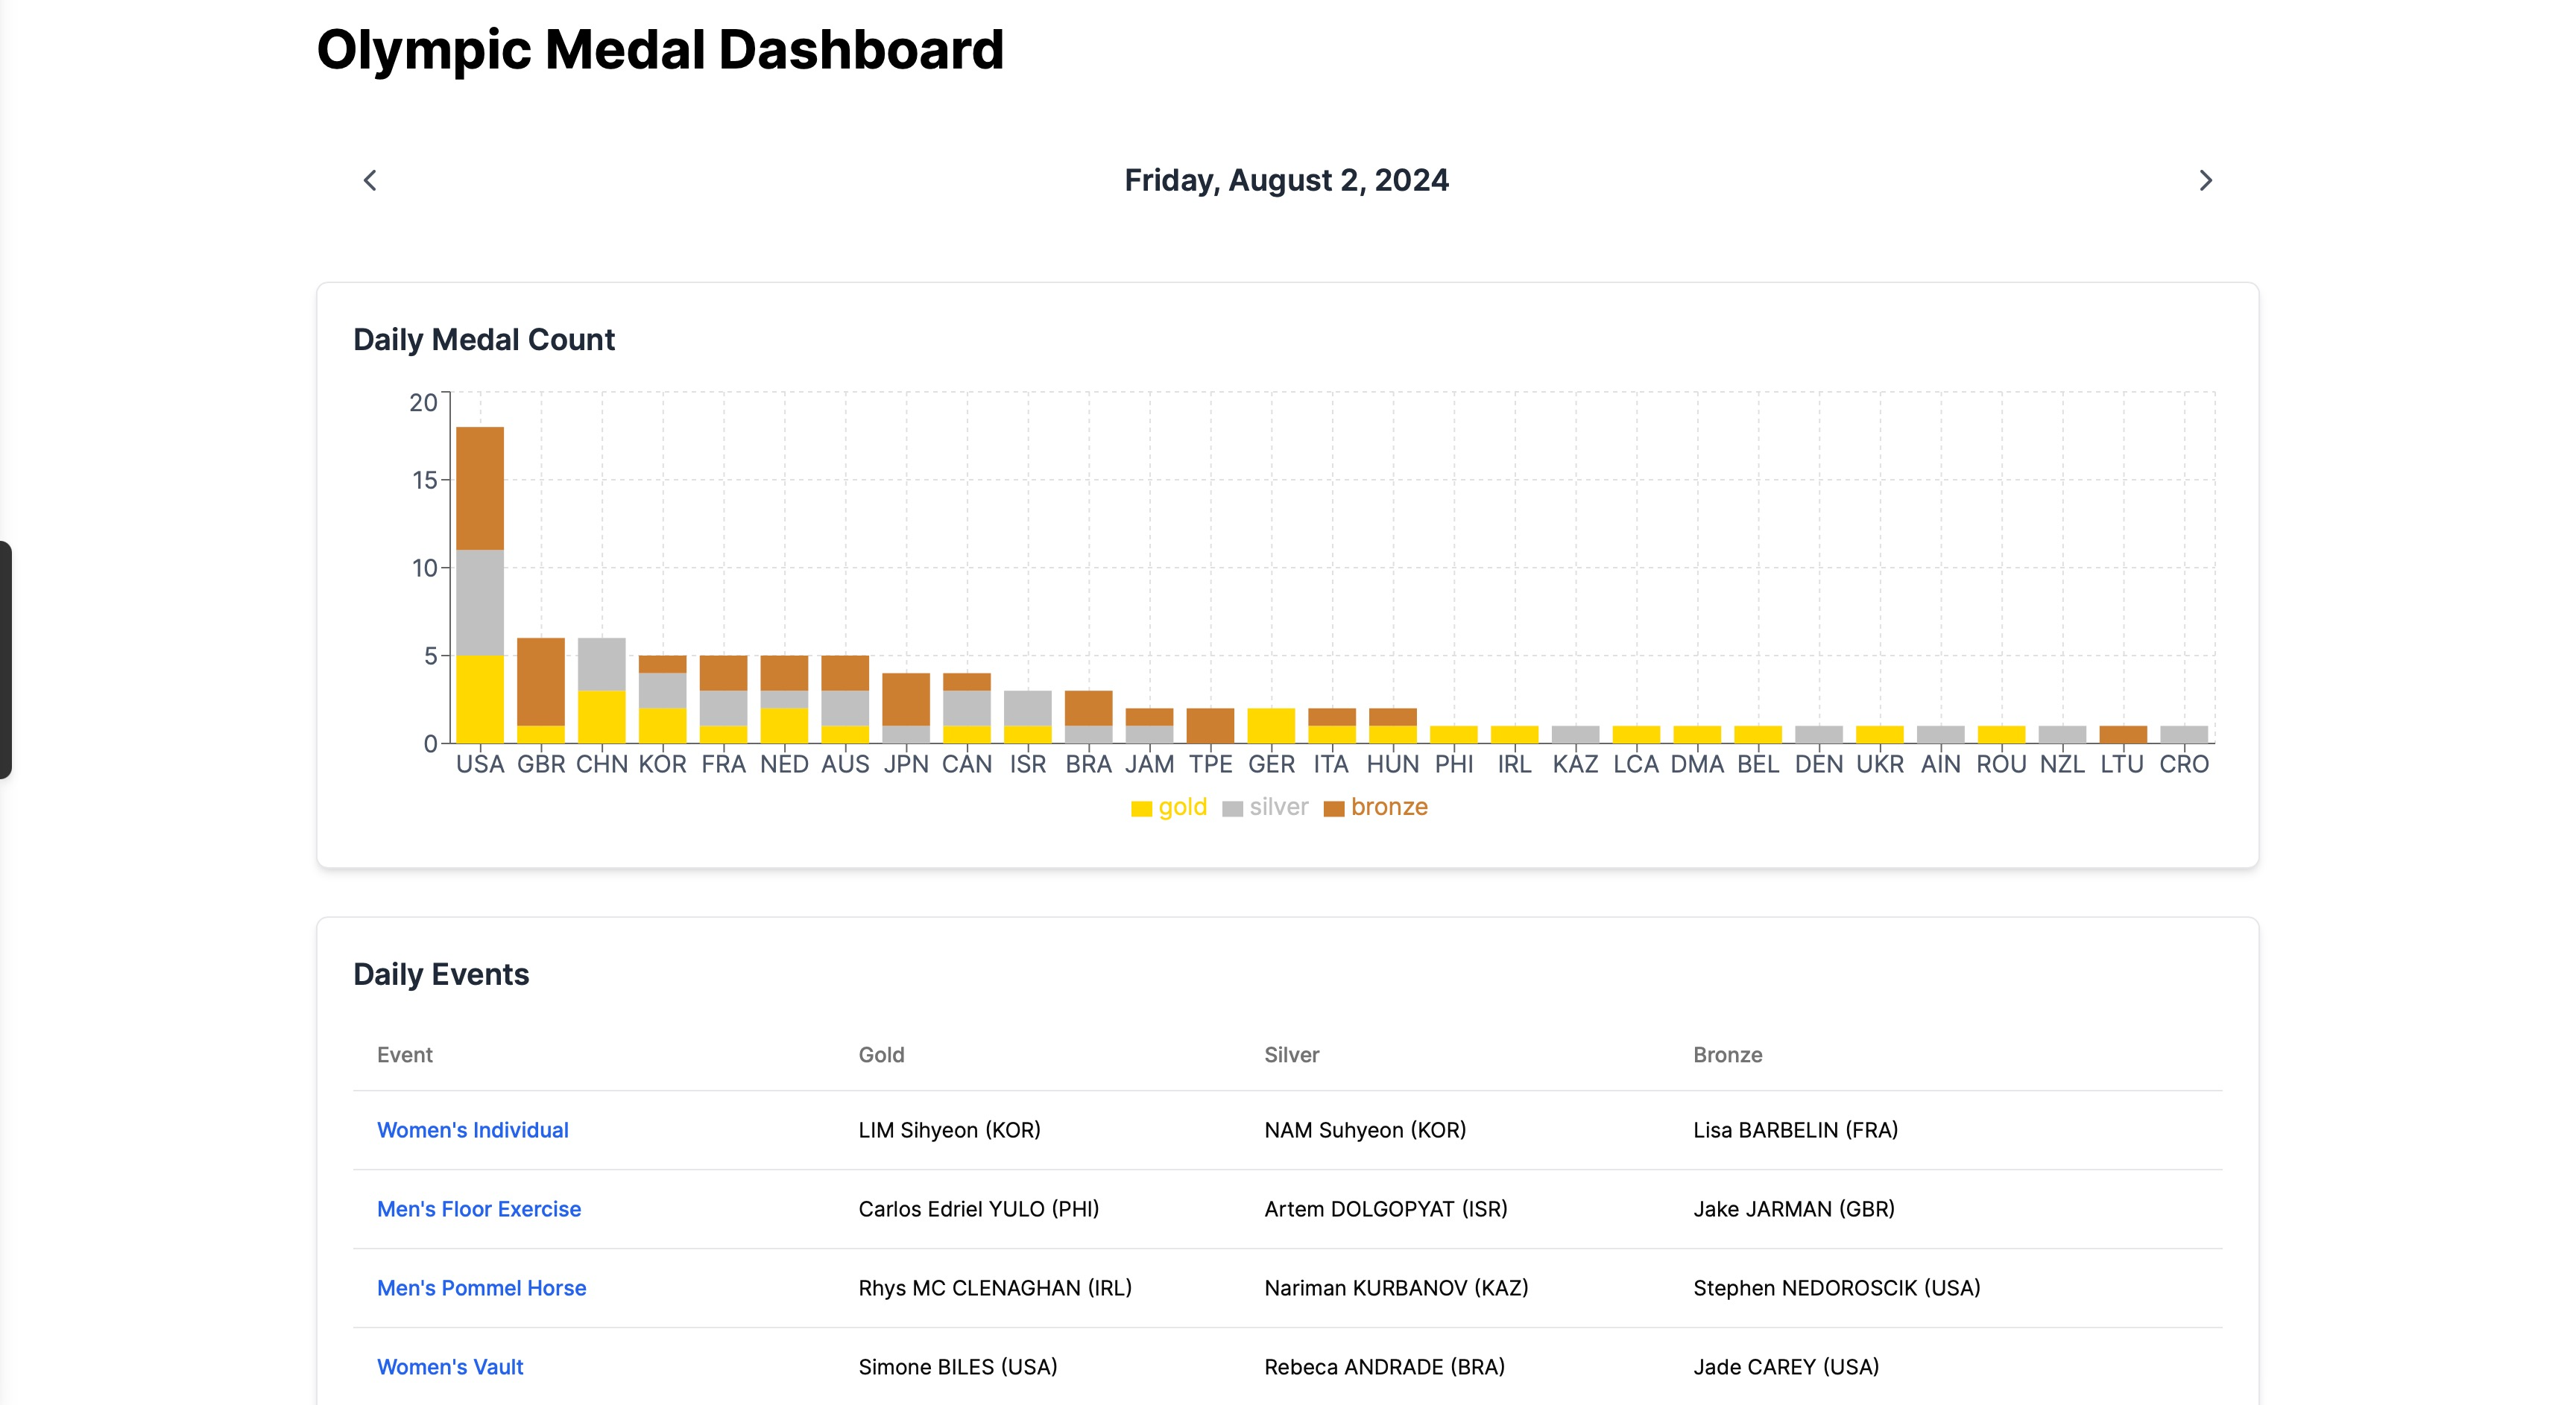Open Women's Vault event link
The height and width of the screenshot is (1405, 2576).
coord(450,1367)
